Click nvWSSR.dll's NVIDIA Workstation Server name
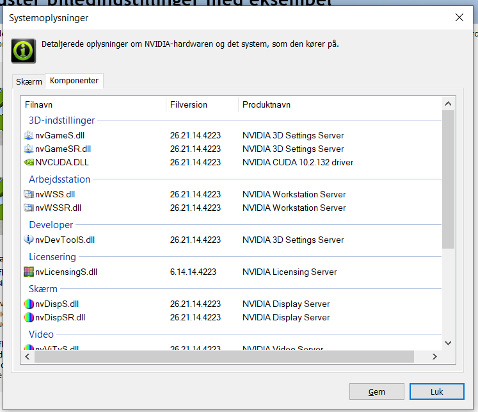 click(294, 208)
